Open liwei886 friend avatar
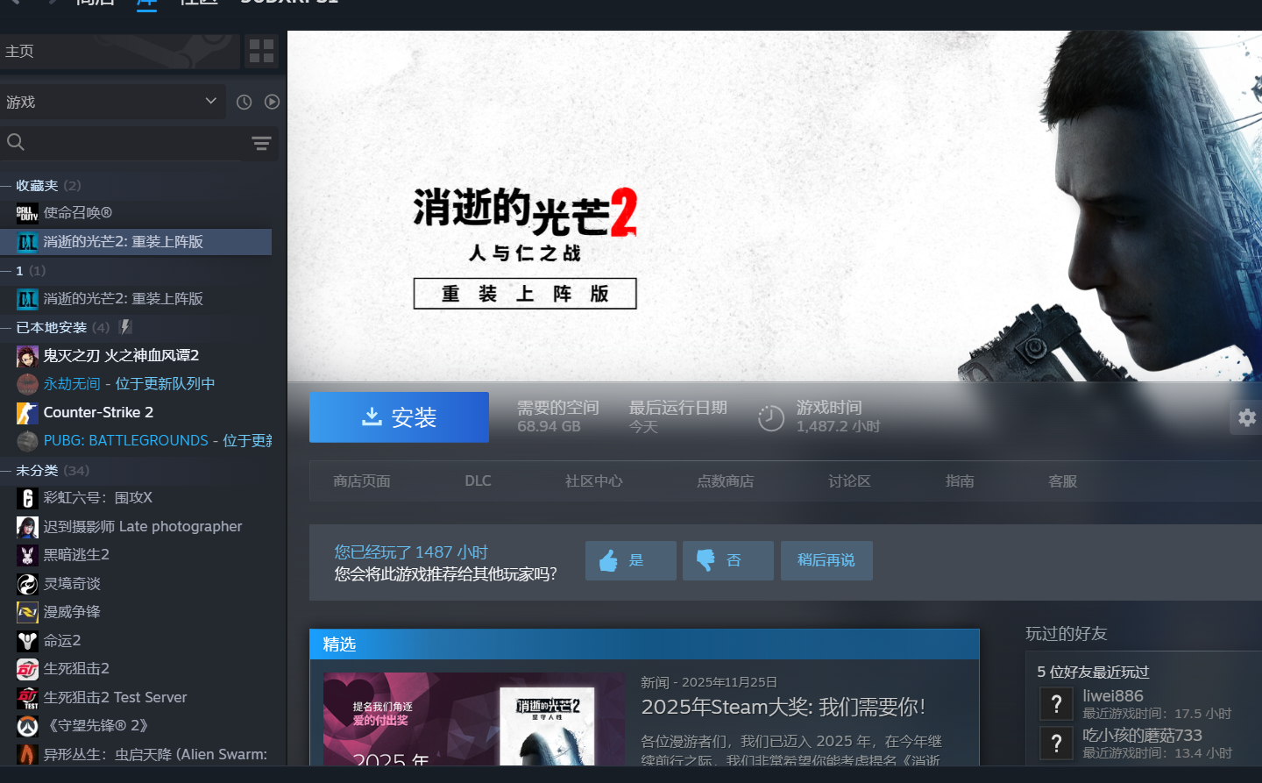 pyautogui.click(x=1056, y=704)
